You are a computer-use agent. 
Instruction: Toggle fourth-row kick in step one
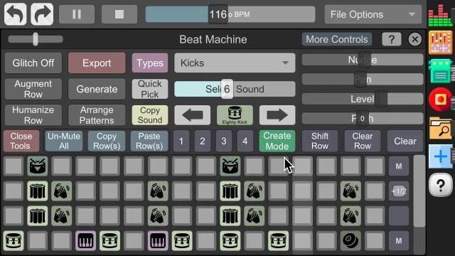pyautogui.click(x=14, y=241)
